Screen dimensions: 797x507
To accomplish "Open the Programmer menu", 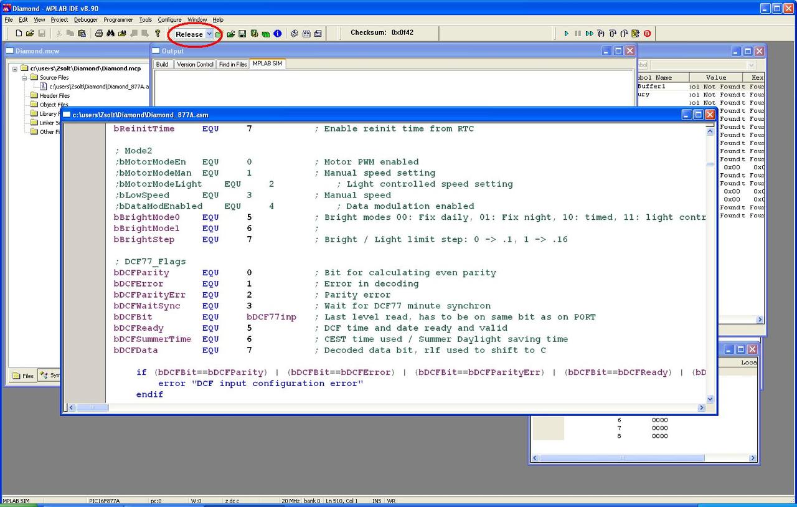I will [x=118, y=20].
